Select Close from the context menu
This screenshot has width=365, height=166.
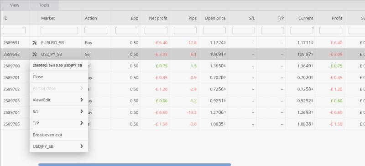coord(59,76)
